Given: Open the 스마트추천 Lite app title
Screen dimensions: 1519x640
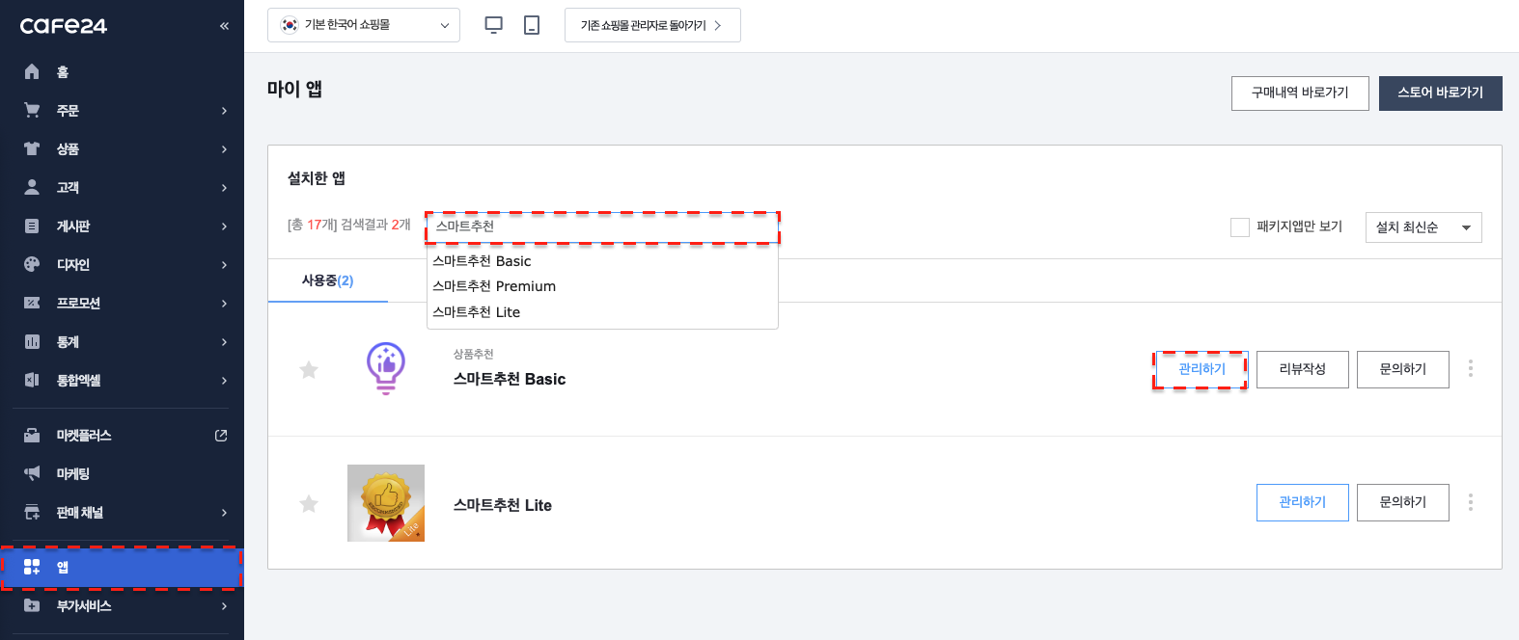Looking at the screenshot, I should pos(503,505).
